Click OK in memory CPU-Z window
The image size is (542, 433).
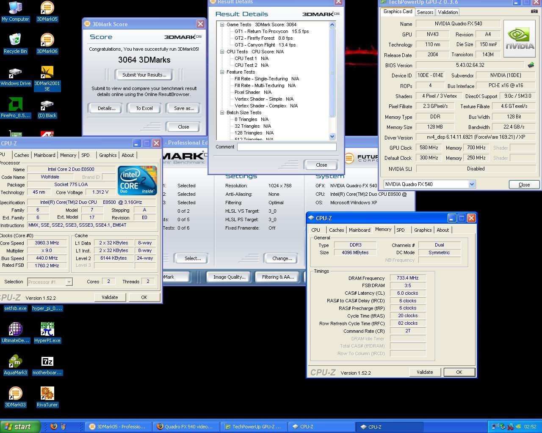(459, 372)
